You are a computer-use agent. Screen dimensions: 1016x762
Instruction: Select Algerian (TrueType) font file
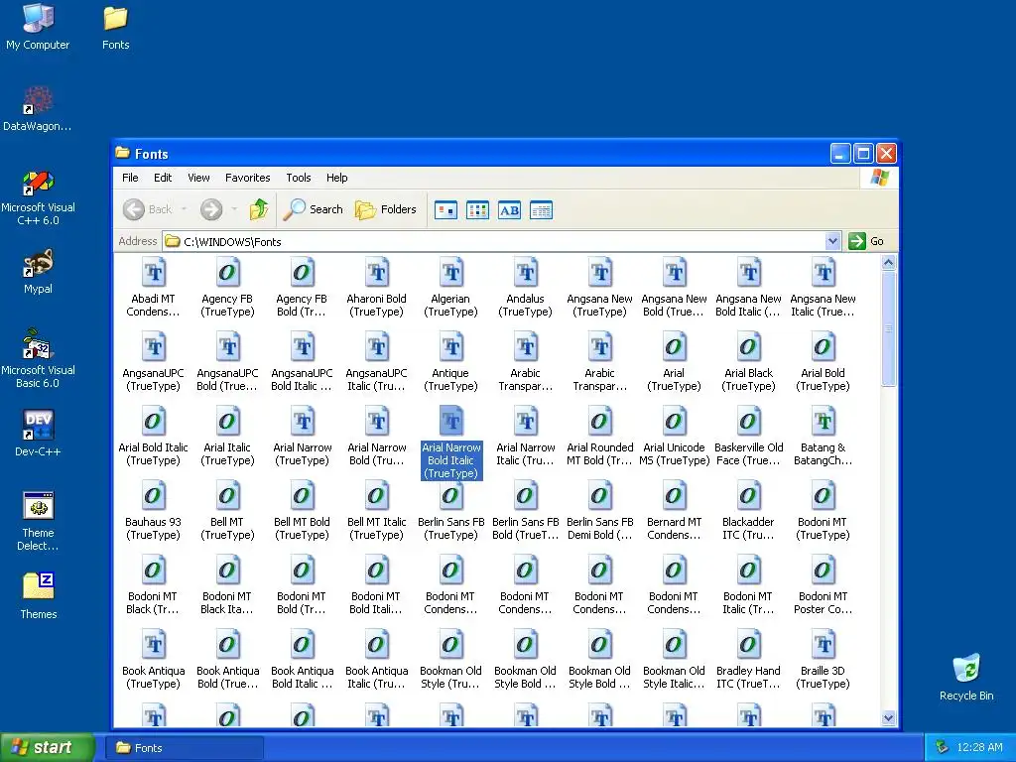451,287
